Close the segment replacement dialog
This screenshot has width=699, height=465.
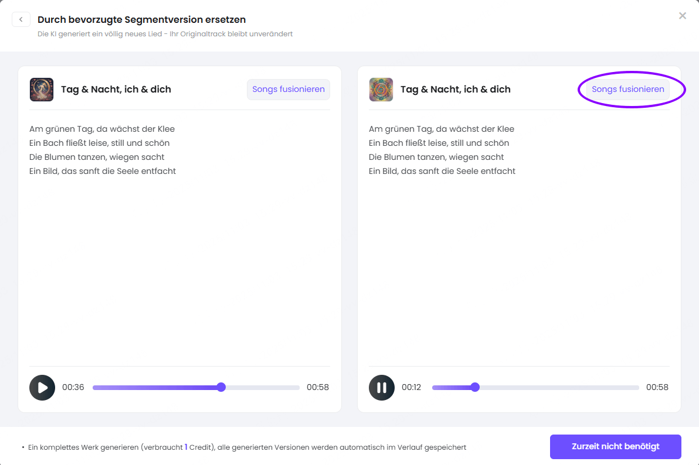click(682, 16)
